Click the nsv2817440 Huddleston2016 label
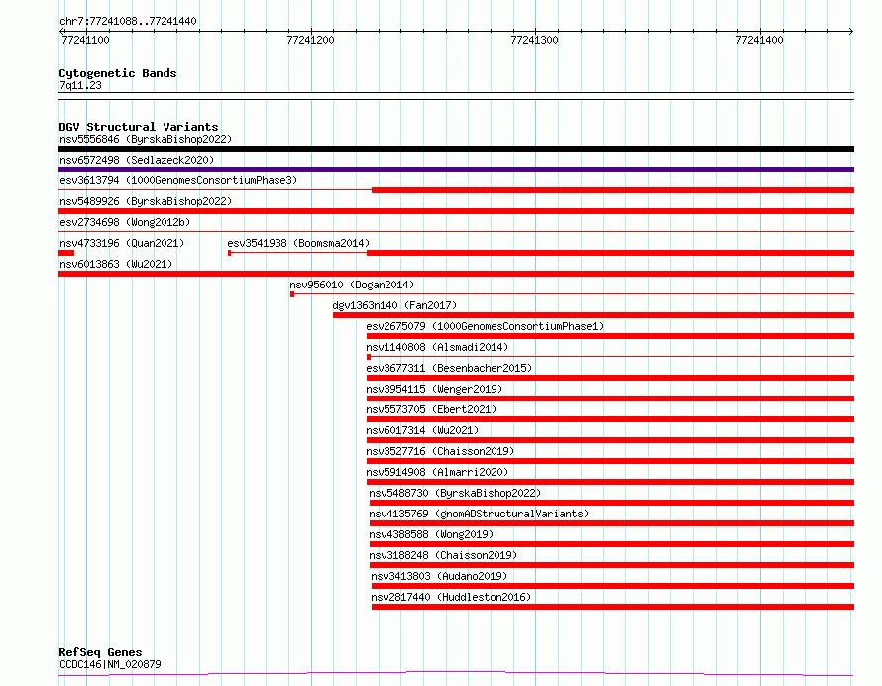882x686 pixels. coord(451,598)
